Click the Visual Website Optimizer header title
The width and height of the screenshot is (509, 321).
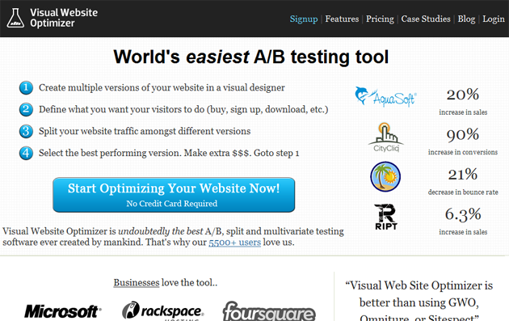click(64, 18)
